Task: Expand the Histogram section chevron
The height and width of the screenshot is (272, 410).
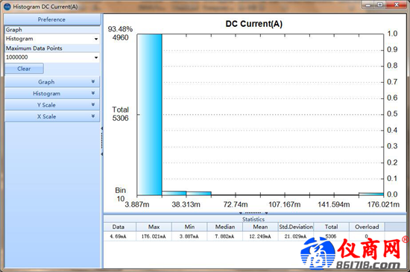Action: point(93,93)
